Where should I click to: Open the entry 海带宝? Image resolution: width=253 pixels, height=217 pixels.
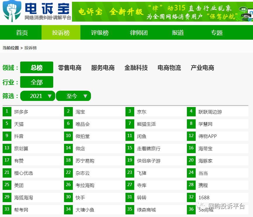click(205, 148)
